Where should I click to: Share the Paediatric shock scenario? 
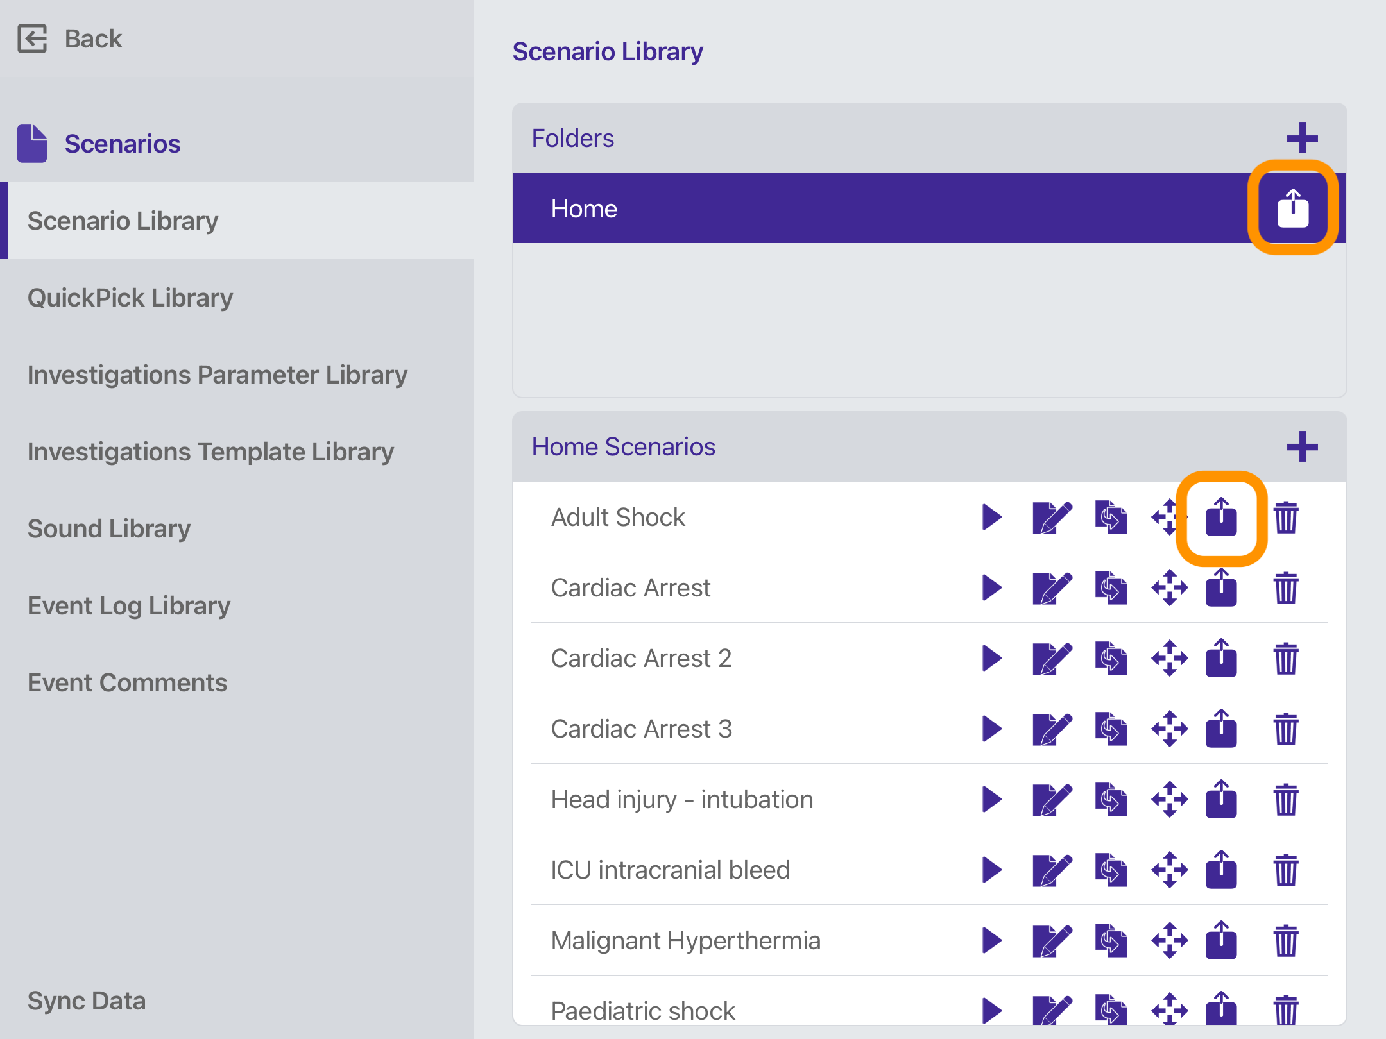(1220, 1009)
